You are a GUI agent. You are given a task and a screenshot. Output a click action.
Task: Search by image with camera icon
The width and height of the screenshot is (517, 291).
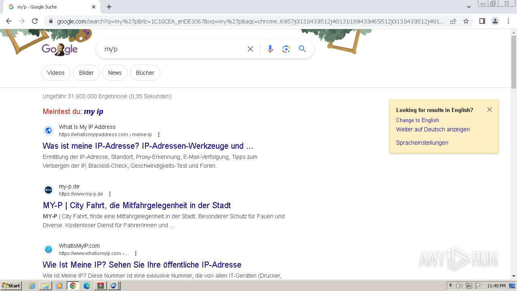point(286,49)
